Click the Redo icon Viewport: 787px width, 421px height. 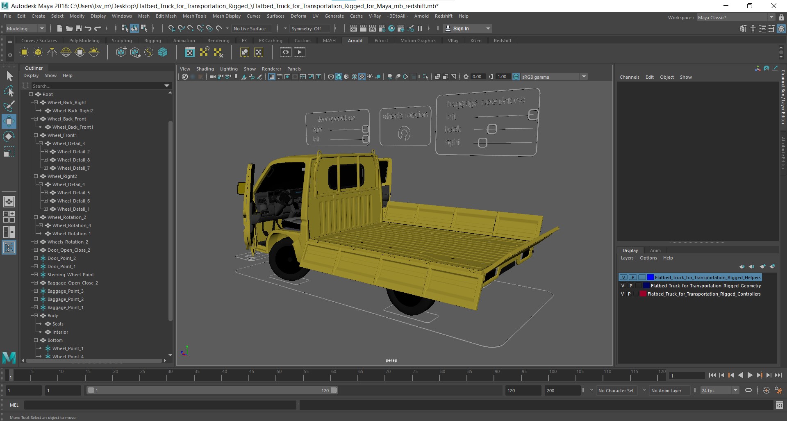(98, 28)
